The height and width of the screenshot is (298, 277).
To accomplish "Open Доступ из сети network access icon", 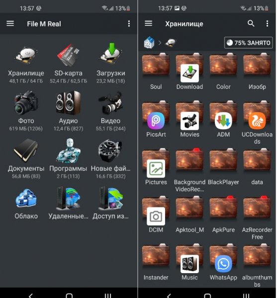I will tap(110, 198).
